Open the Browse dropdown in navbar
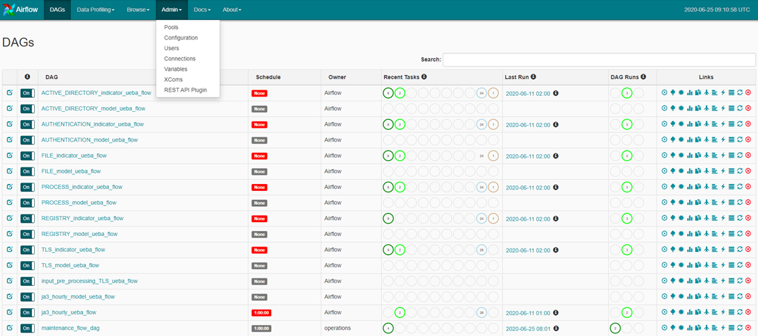 click(x=137, y=10)
